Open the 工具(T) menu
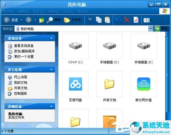171x135 pixels. (68, 11)
